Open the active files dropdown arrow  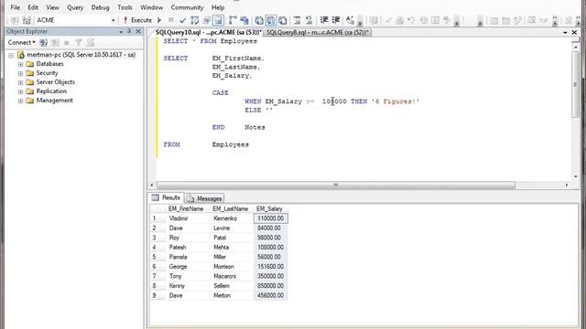[565, 33]
